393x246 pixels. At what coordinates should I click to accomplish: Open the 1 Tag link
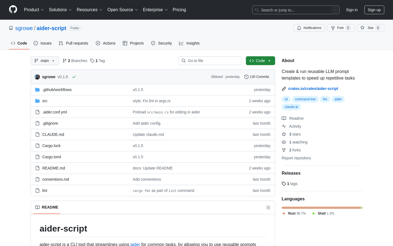coord(98,61)
